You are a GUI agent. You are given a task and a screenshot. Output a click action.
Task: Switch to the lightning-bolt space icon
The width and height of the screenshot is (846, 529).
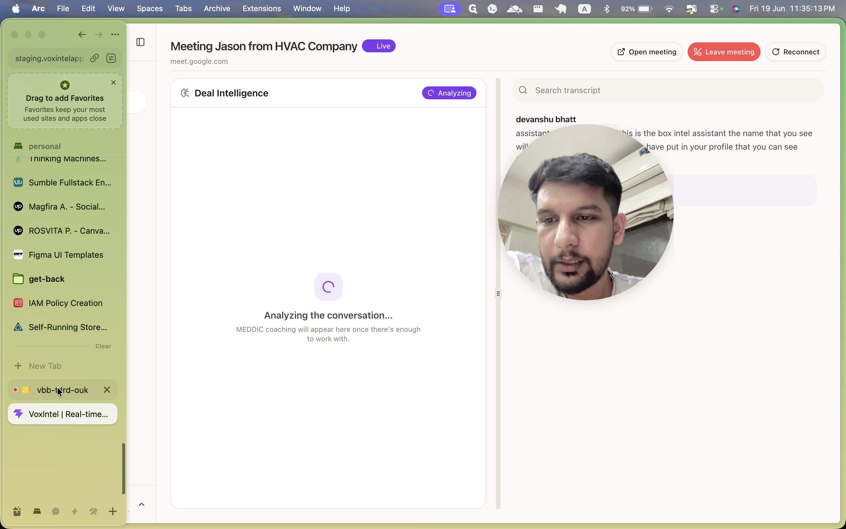(x=74, y=511)
